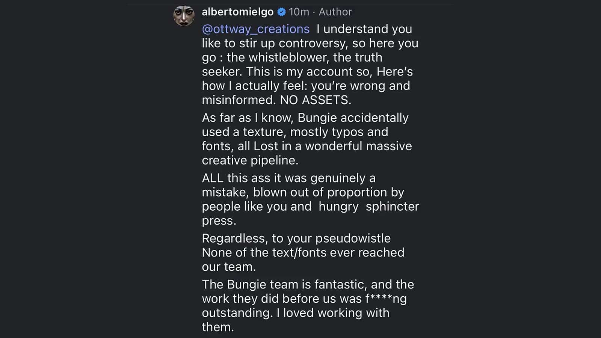Click the word "pseudowistle"

click(x=353, y=238)
